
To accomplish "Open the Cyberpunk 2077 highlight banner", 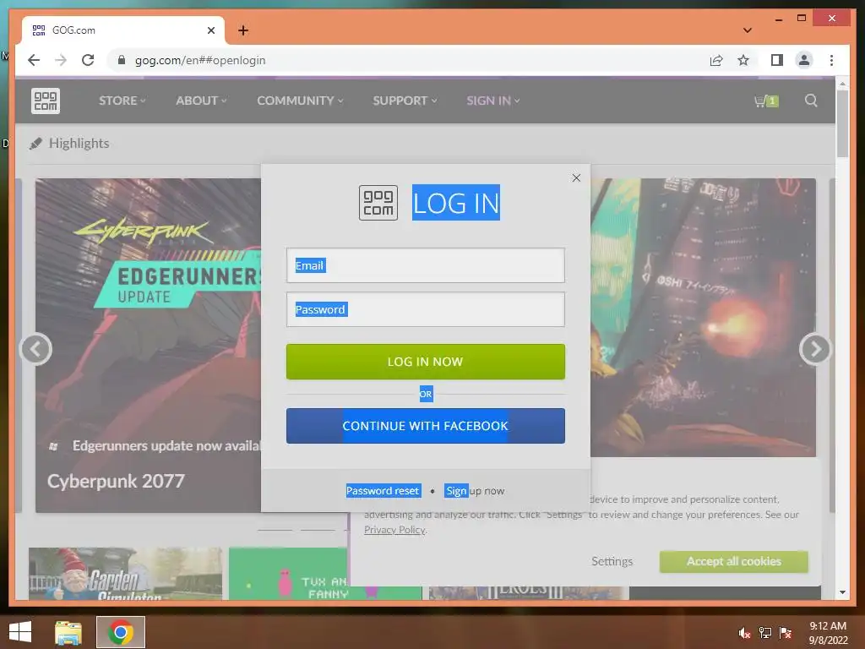I will [x=148, y=345].
